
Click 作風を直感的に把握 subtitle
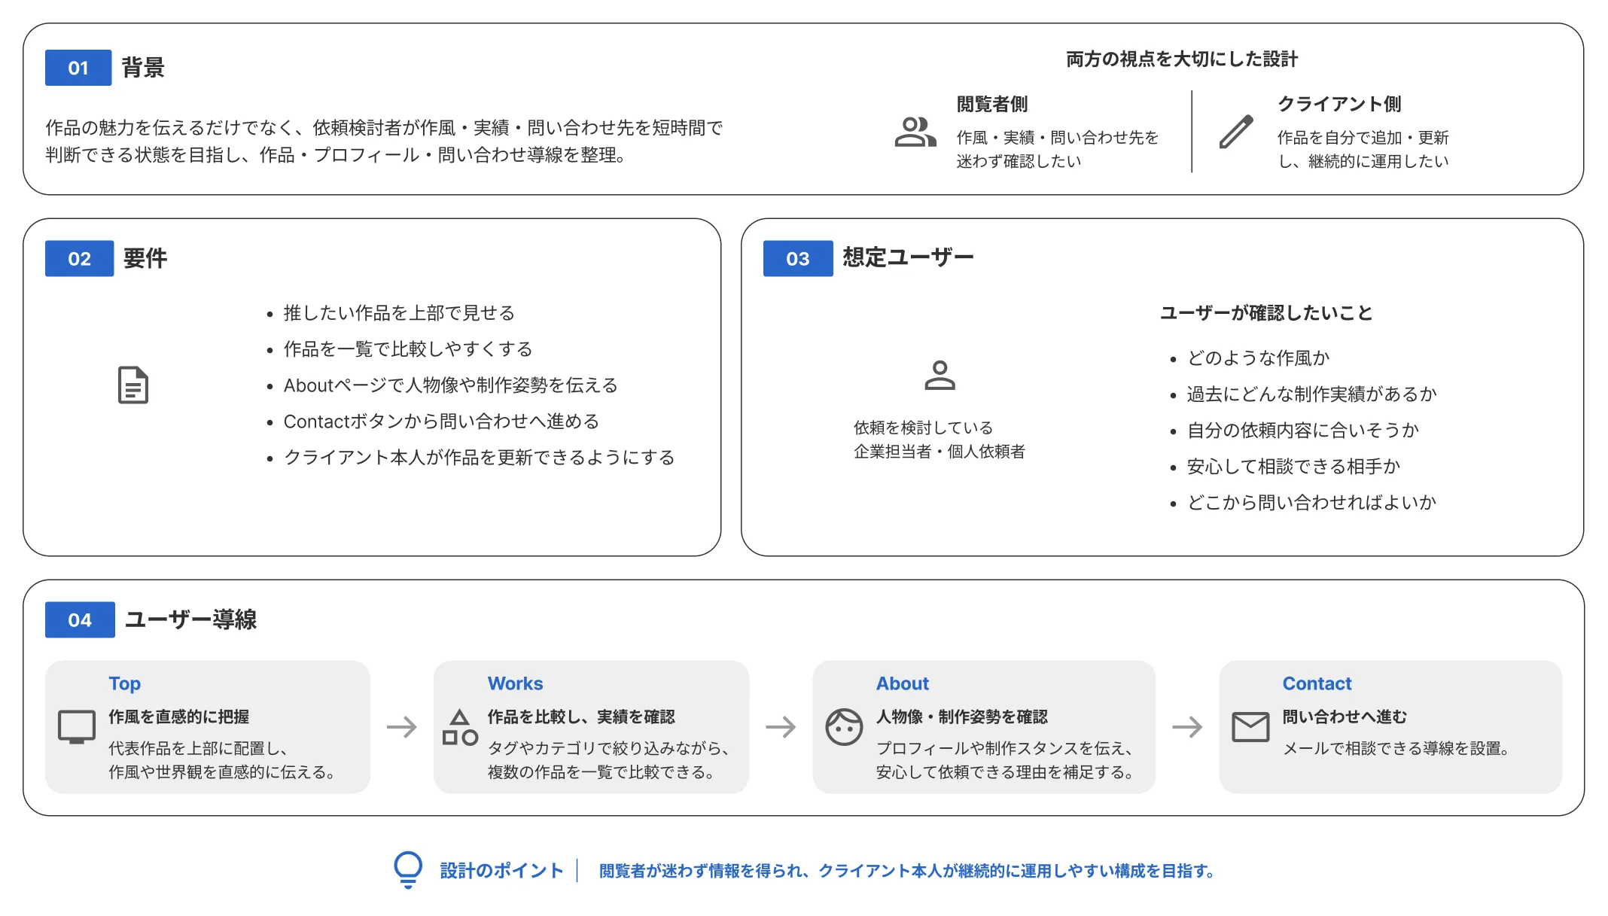click(x=179, y=717)
